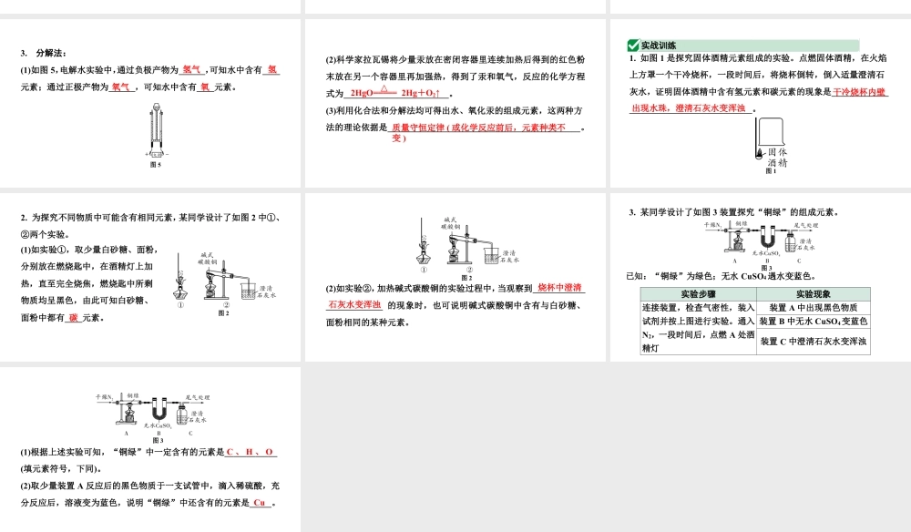The width and height of the screenshot is (911, 532).
Task: Click the red answer Cu in question 3
Action: 261,503
